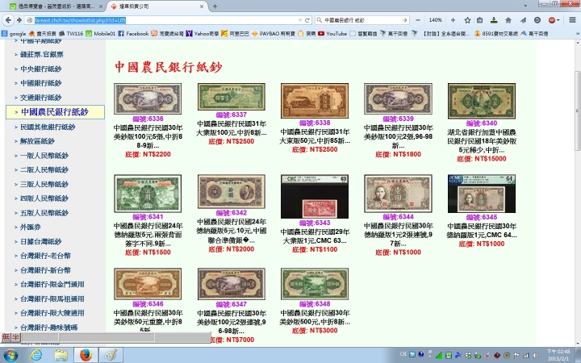
Task: Open 民國其他銀行紙鈔 category
Action: coord(48,127)
